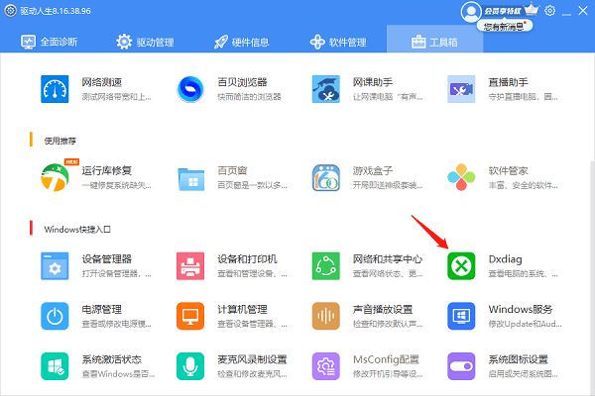Switch to the 软件管理 tab
Image resolution: width=595 pixels, height=396 pixels.
(x=338, y=42)
